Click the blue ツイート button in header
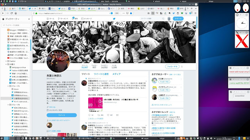This screenshot has width=250, height=140. 178,19
